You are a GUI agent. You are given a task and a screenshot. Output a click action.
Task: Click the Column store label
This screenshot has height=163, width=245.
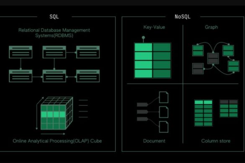[216, 141]
